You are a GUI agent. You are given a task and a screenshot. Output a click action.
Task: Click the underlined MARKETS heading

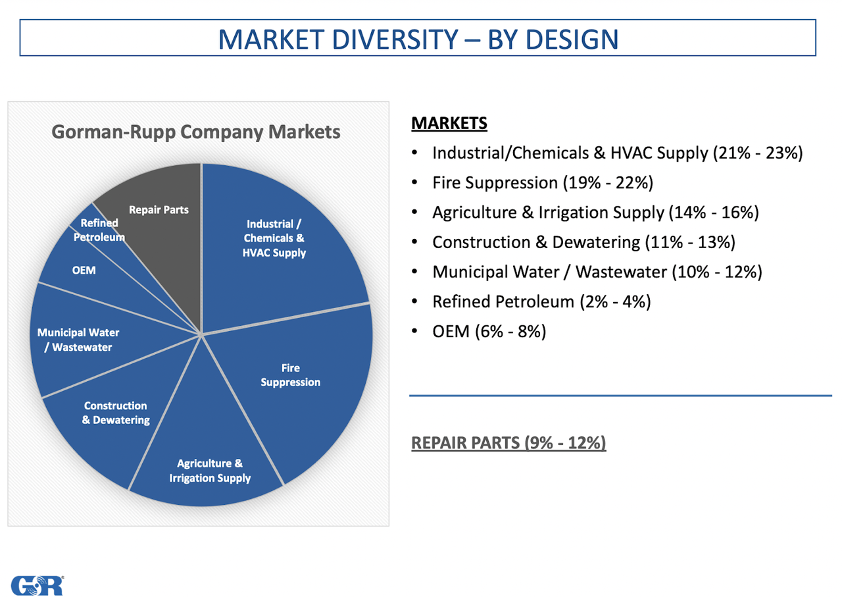[x=449, y=122]
